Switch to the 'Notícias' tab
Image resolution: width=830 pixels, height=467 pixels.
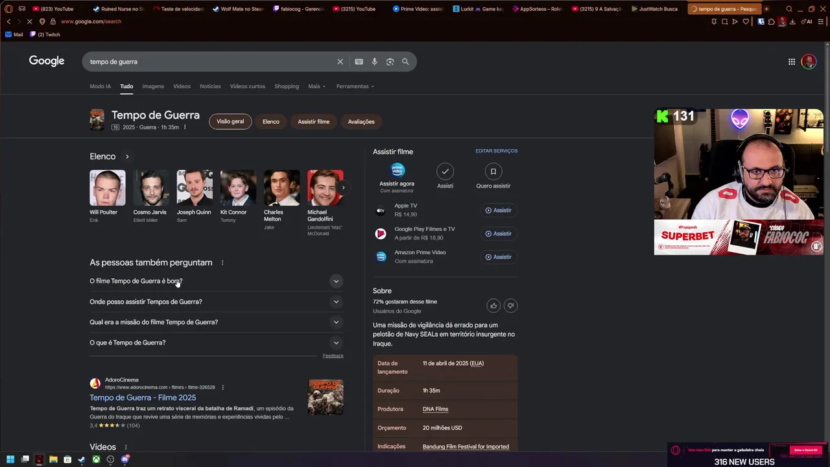pos(210,86)
